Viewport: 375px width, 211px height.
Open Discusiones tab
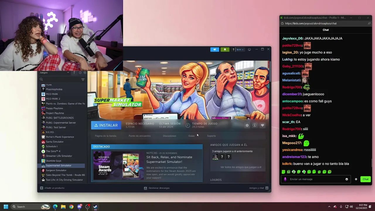click(169, 136)
